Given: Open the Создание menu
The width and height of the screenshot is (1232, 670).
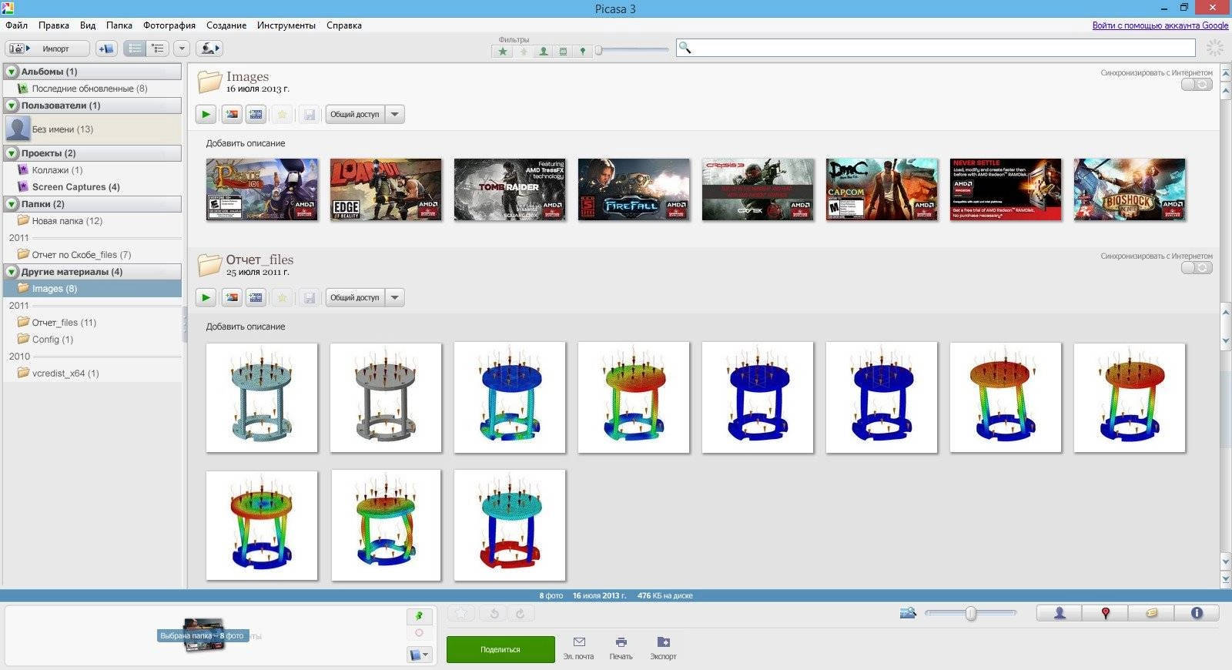Looking at the screenshot, I should pos(226,25).
